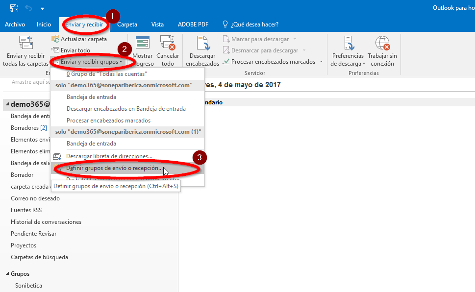Screen dimensions: 475x292
Task: Open the Sonibetica group
Action: point(28,286)
